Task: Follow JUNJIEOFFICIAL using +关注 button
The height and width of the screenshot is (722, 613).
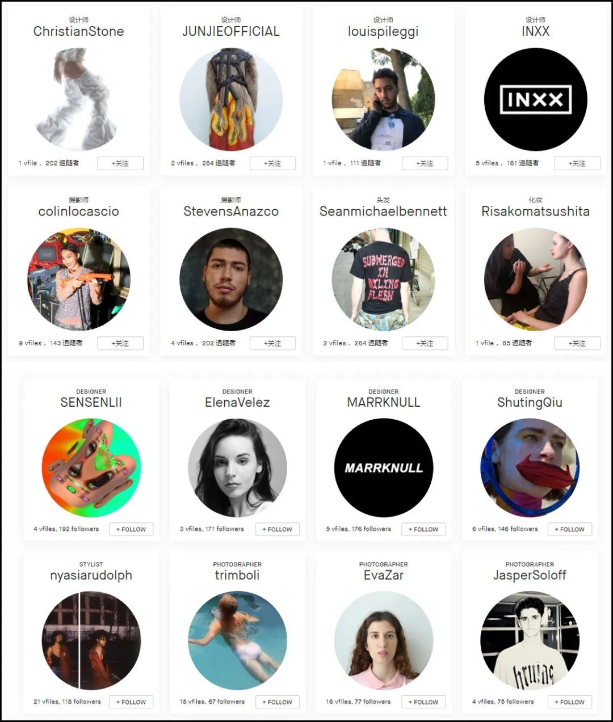Action: tap(272, 163)
